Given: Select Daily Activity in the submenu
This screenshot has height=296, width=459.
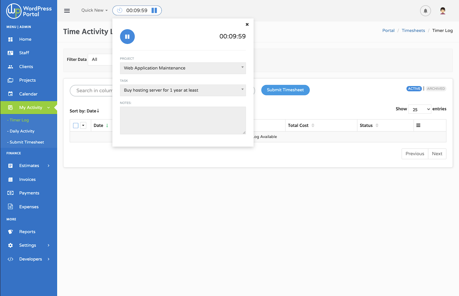Looking at the screenshot, I should click(x=22, y=131).
